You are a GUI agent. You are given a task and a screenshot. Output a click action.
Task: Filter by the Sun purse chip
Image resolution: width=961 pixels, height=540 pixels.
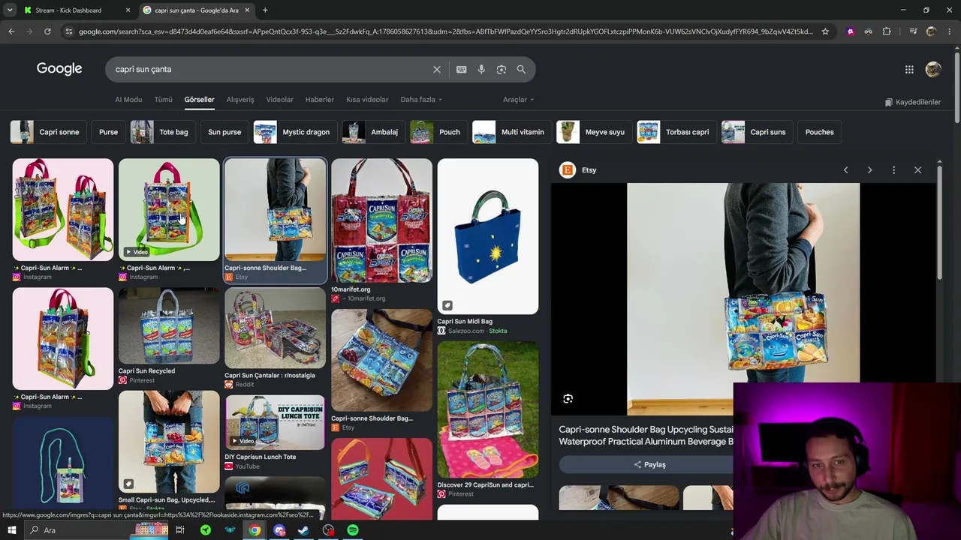(x=224, y=132)
